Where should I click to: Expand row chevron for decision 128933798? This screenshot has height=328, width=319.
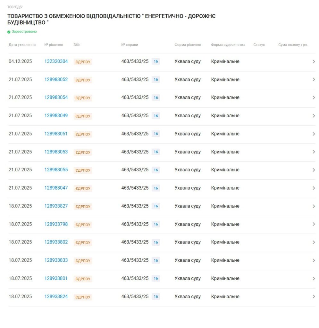coord(314,224)
